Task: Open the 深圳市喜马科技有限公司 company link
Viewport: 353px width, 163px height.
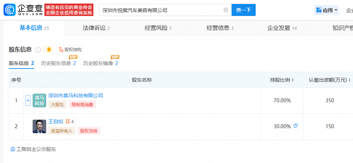Action: point(76,95)
